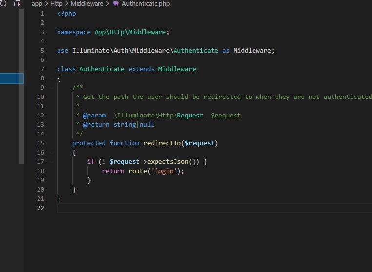The width and height of the screenshot is (372, 272).
Task: Click the 'redirectTo' method name
Action: pyautogui.click(x=162, y=143)
